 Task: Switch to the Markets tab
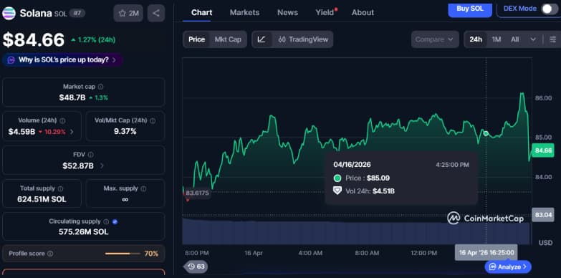click(244, 12)
